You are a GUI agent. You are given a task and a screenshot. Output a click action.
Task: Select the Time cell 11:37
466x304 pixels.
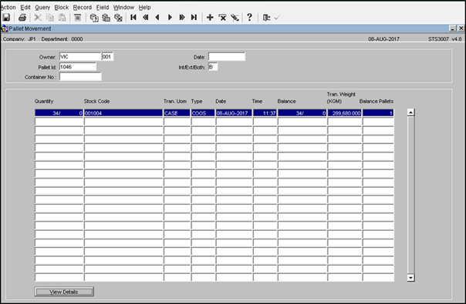[265, 113]
